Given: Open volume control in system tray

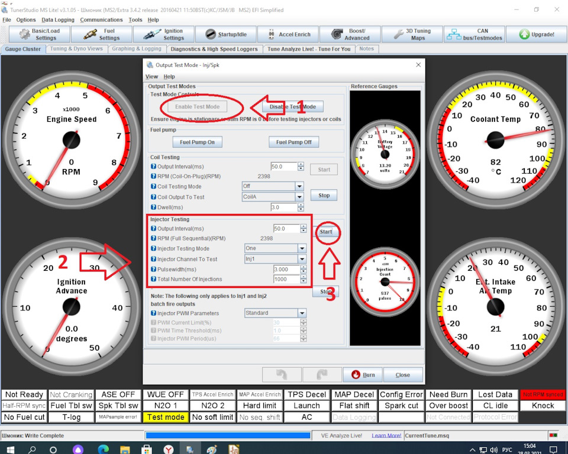Looking at the screenshot, I should (x=493, y=450).
